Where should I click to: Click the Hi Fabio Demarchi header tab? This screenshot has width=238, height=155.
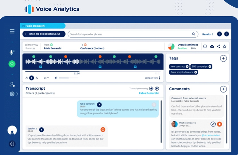[x=43, y=26]
